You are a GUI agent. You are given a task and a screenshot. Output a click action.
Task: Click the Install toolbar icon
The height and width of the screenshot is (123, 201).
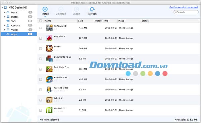pyautogui.click(x=45, y=9)
